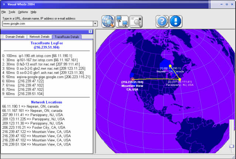Open the URL history dropdown arrow
The image size is (236, 159).
click(x=95, y=24)
